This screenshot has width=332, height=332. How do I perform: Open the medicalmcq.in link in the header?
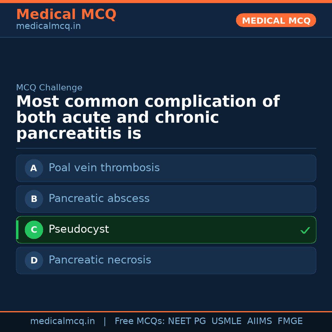pyautogui.click(x=48, y=26)
